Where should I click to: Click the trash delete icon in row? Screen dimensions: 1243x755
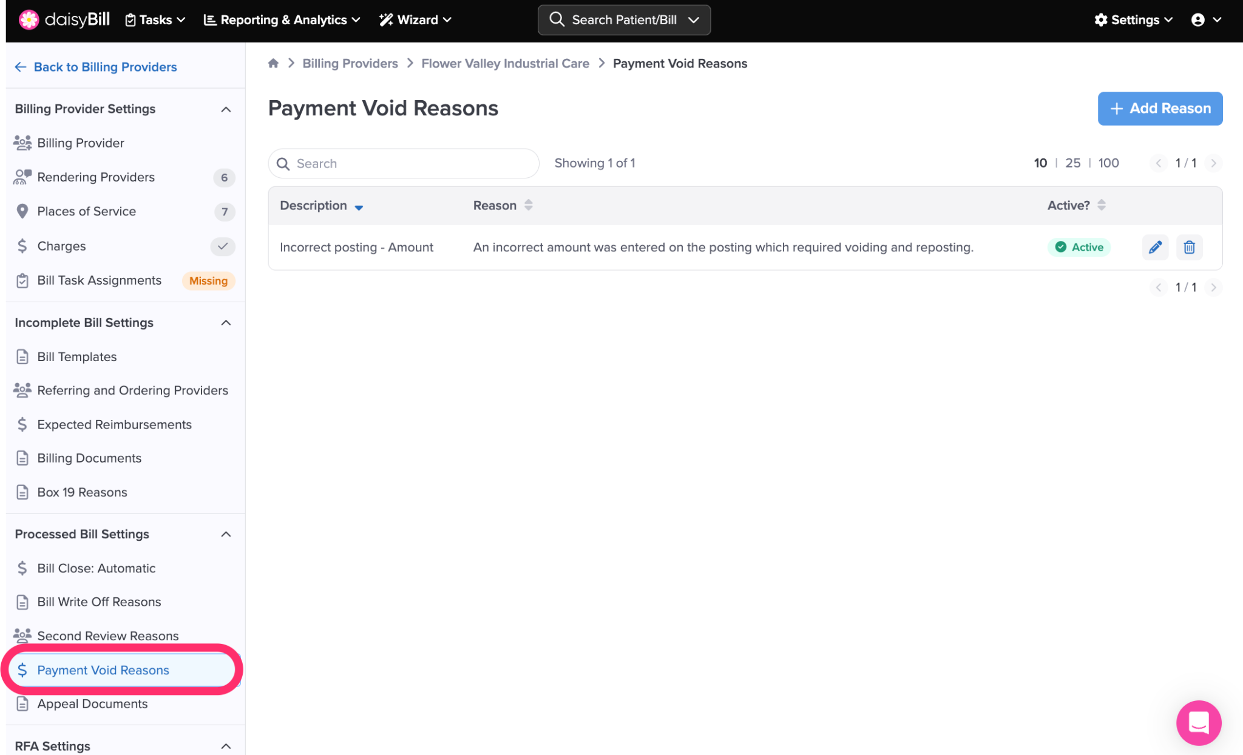(x=1189, y=247)
